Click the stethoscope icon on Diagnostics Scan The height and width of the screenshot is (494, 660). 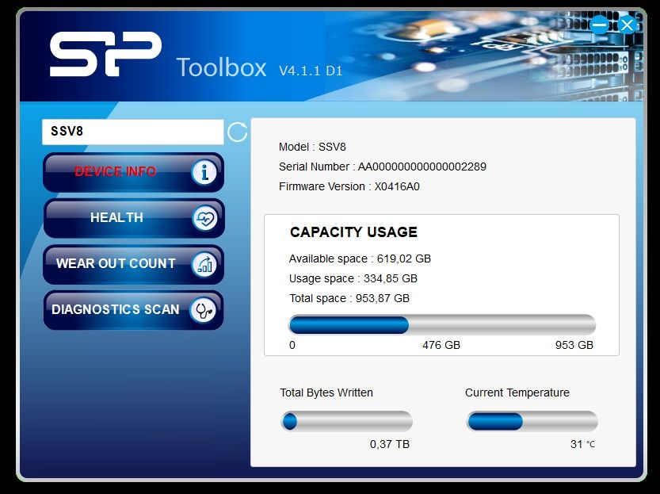204,310
